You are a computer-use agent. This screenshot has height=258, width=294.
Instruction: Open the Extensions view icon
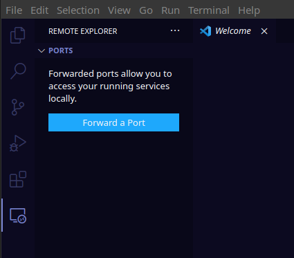[18, 179]
